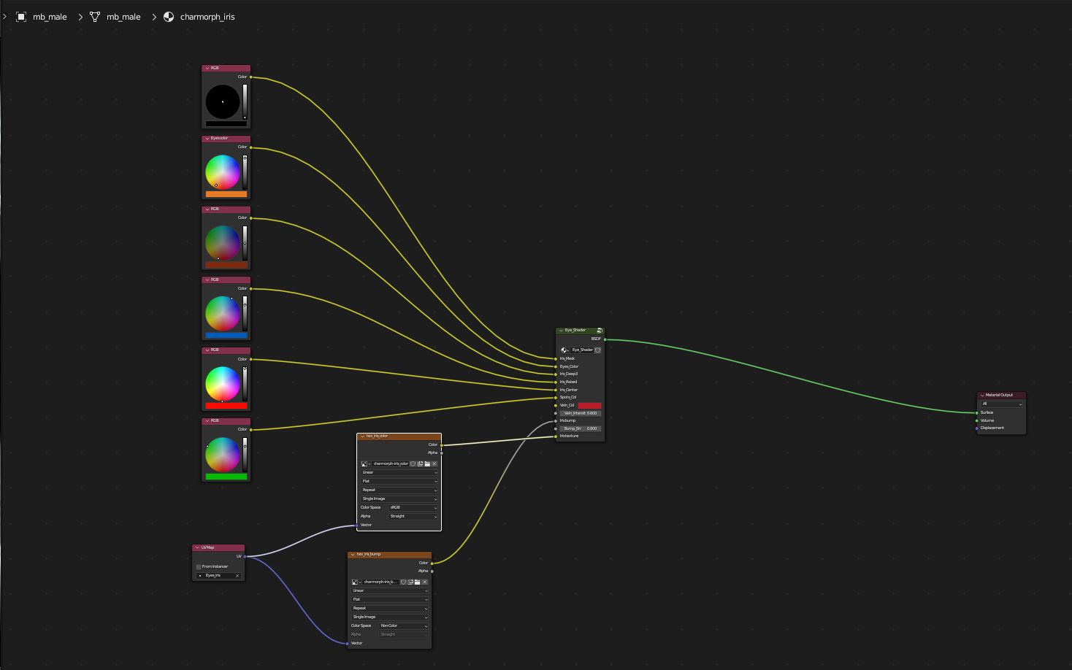This screenshot has height=670, width=1072.
Task: Toggle fake user on Eye_Shader node group
Action: pyautogui.click(x=597, y=350)
